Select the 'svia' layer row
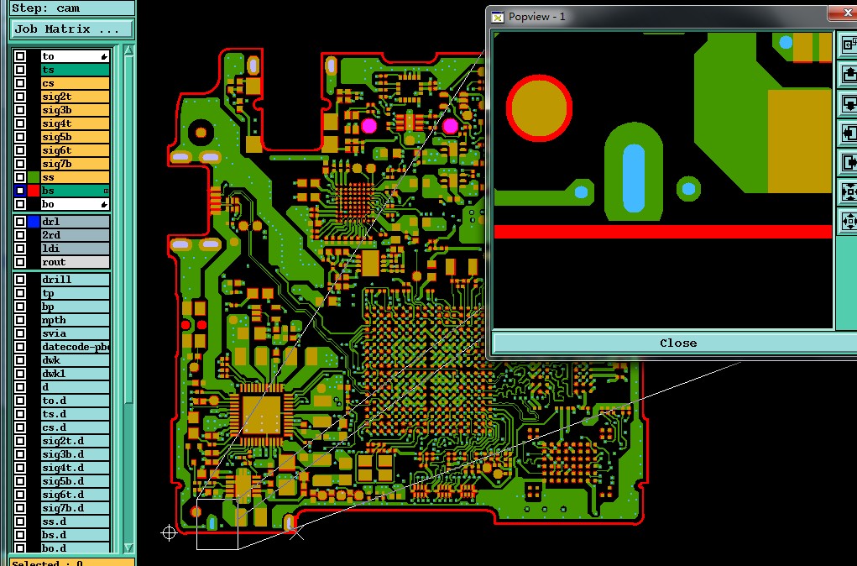Viewport: 857px width, 566px height. 76,333
